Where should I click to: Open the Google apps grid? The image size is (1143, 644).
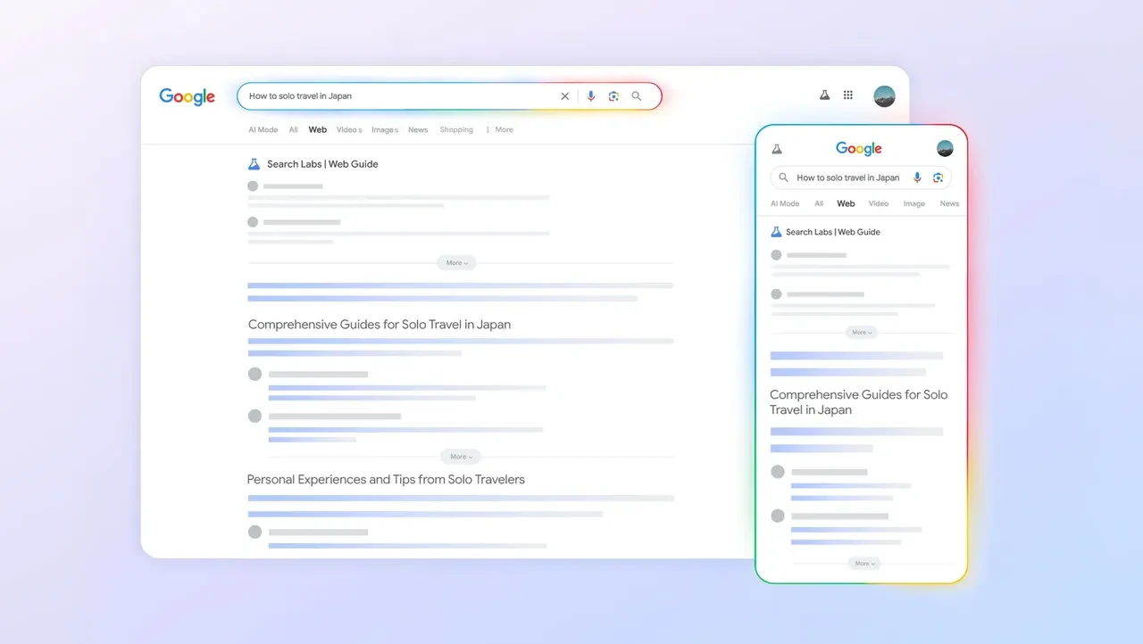coord(848,95)
